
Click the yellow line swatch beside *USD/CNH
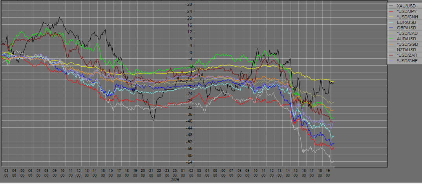click(x=391, y=17)
